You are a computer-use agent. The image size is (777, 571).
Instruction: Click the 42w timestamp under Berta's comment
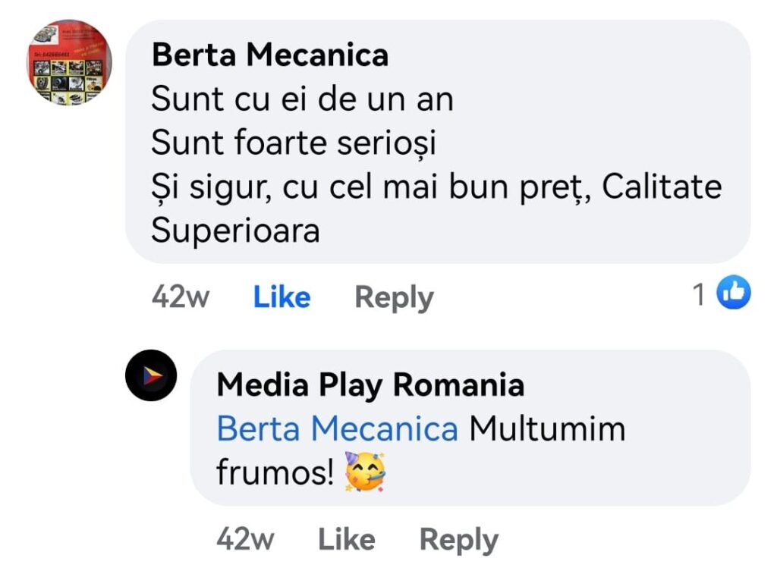pyautogui.click(x=180, y=297)
